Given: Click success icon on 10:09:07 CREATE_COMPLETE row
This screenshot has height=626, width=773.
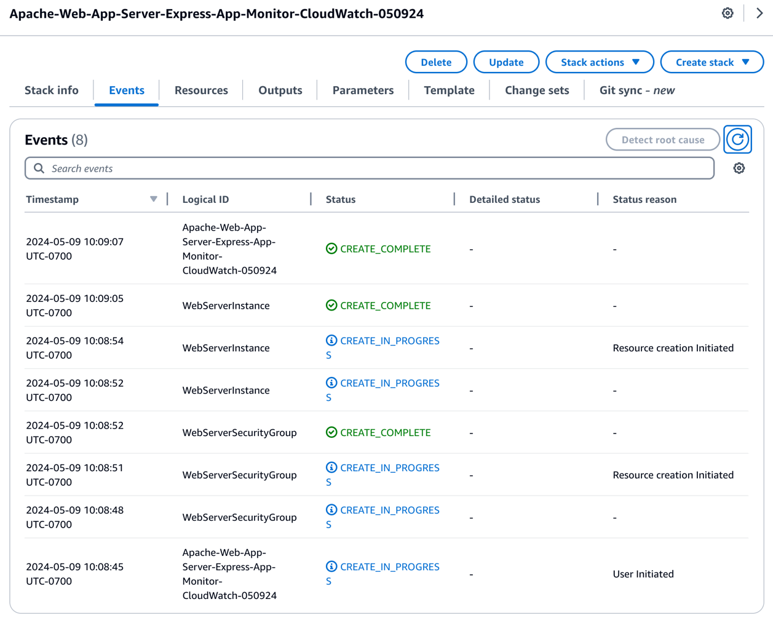Looking at the screenshot, I should (x=331, y=248).
